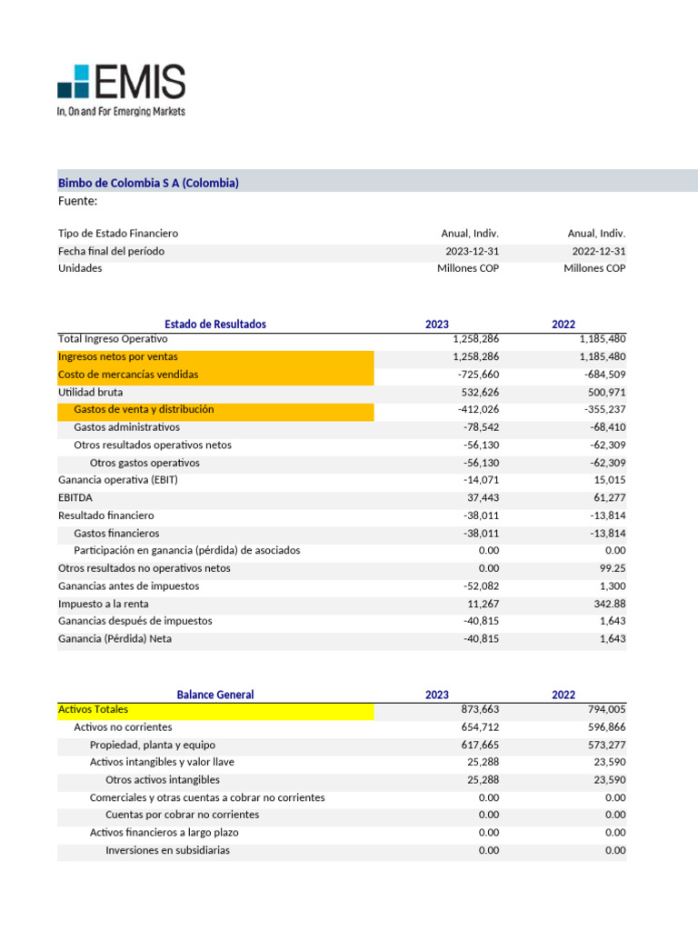Select the Bimbo de Colombia S A title
The height and width of the screenshot is (931, 698).
(x=148, y=183)
